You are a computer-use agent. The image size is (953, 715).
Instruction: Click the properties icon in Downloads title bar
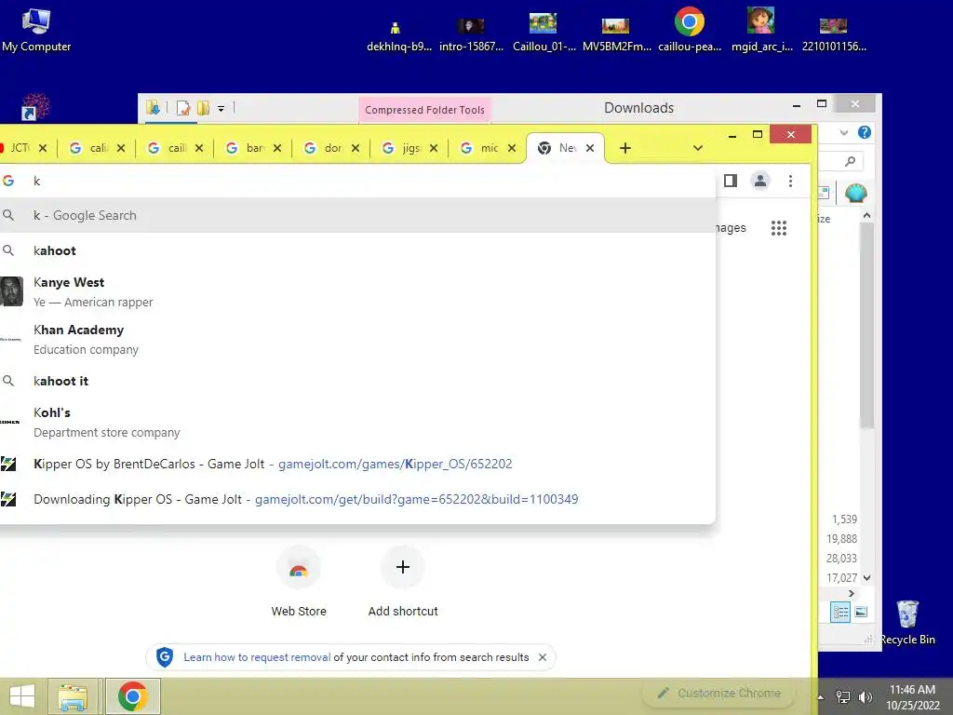point(183,108)
